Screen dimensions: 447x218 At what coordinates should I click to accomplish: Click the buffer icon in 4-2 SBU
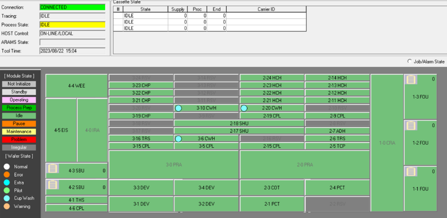(x=53, y=185)
